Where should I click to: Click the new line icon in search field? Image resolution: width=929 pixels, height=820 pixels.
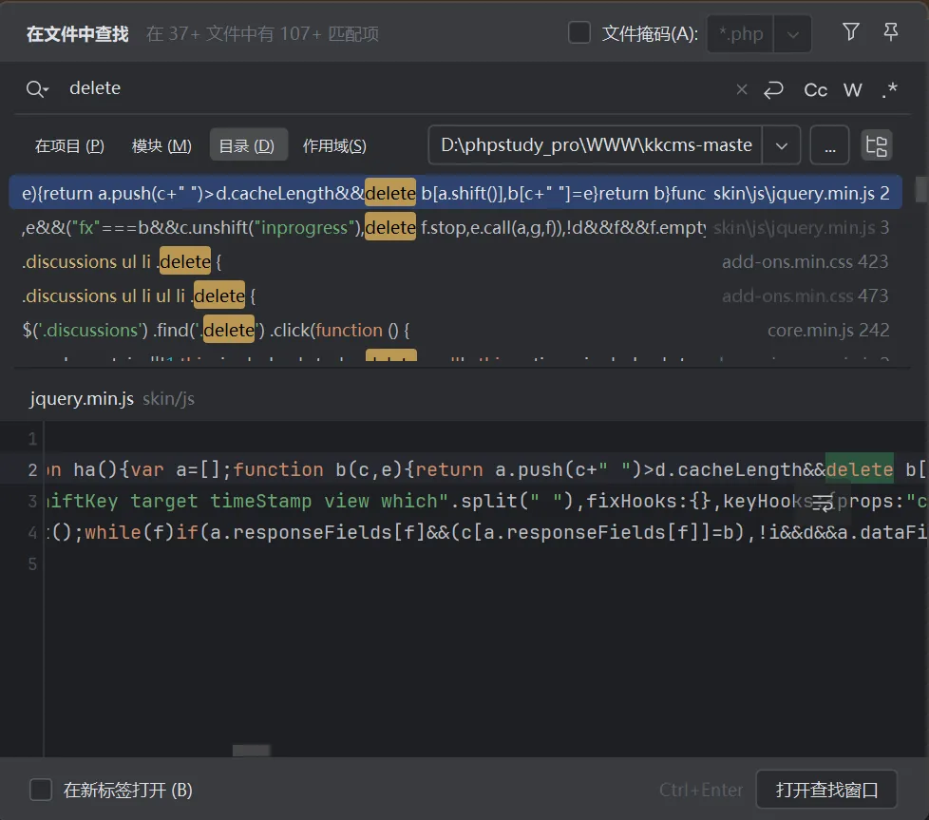[773, 89]
